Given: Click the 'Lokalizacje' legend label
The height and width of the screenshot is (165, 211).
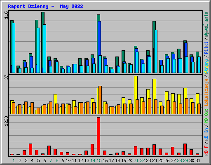Looking at the screenshot, I should pos(206,92).
